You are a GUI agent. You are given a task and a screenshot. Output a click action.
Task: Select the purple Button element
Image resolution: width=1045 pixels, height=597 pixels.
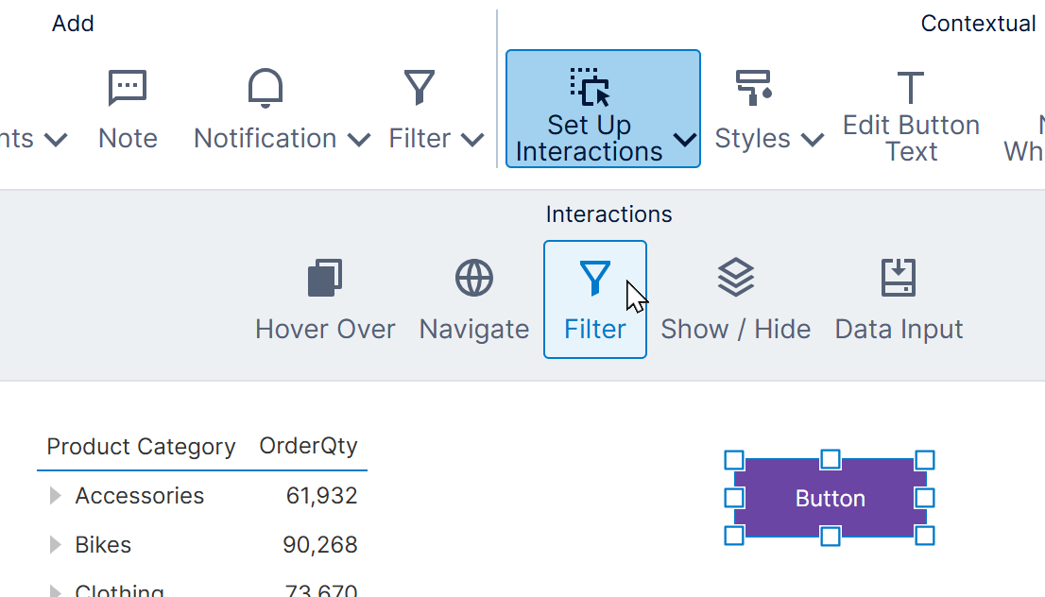click(x=830, y=498)
